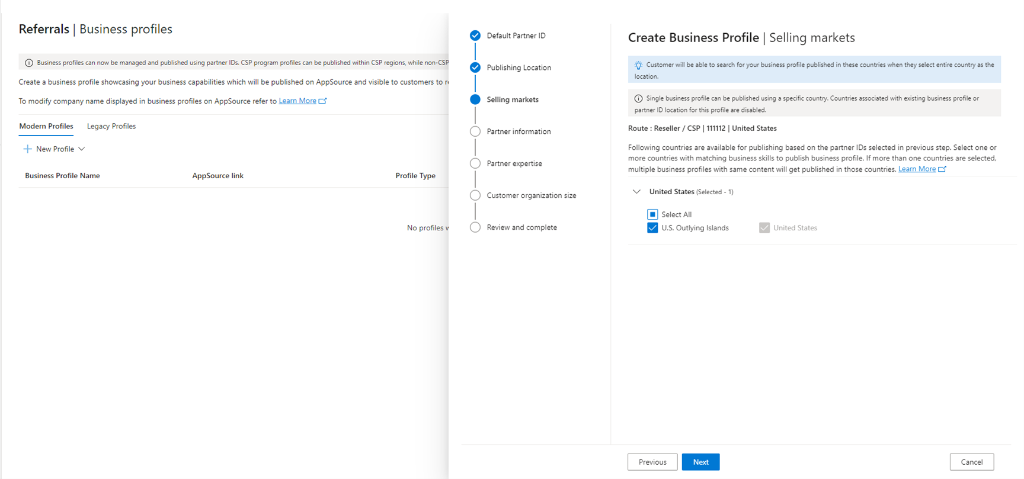Click the Business Profile Name column header
Viewport: 1024px width, 479px height.
coord(62,176)
